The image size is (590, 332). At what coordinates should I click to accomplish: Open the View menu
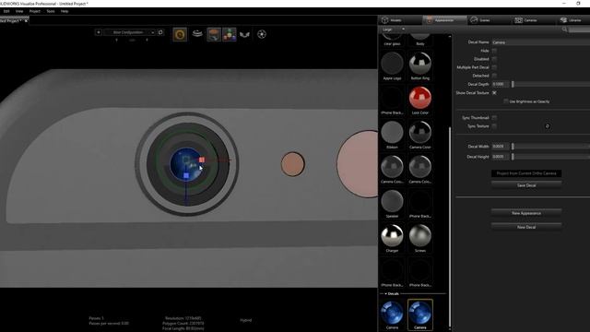pos(19,11)
